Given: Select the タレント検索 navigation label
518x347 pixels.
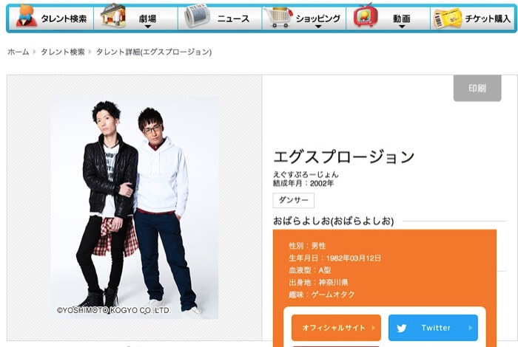Looking at the screenshot, I should click(64, 18).
